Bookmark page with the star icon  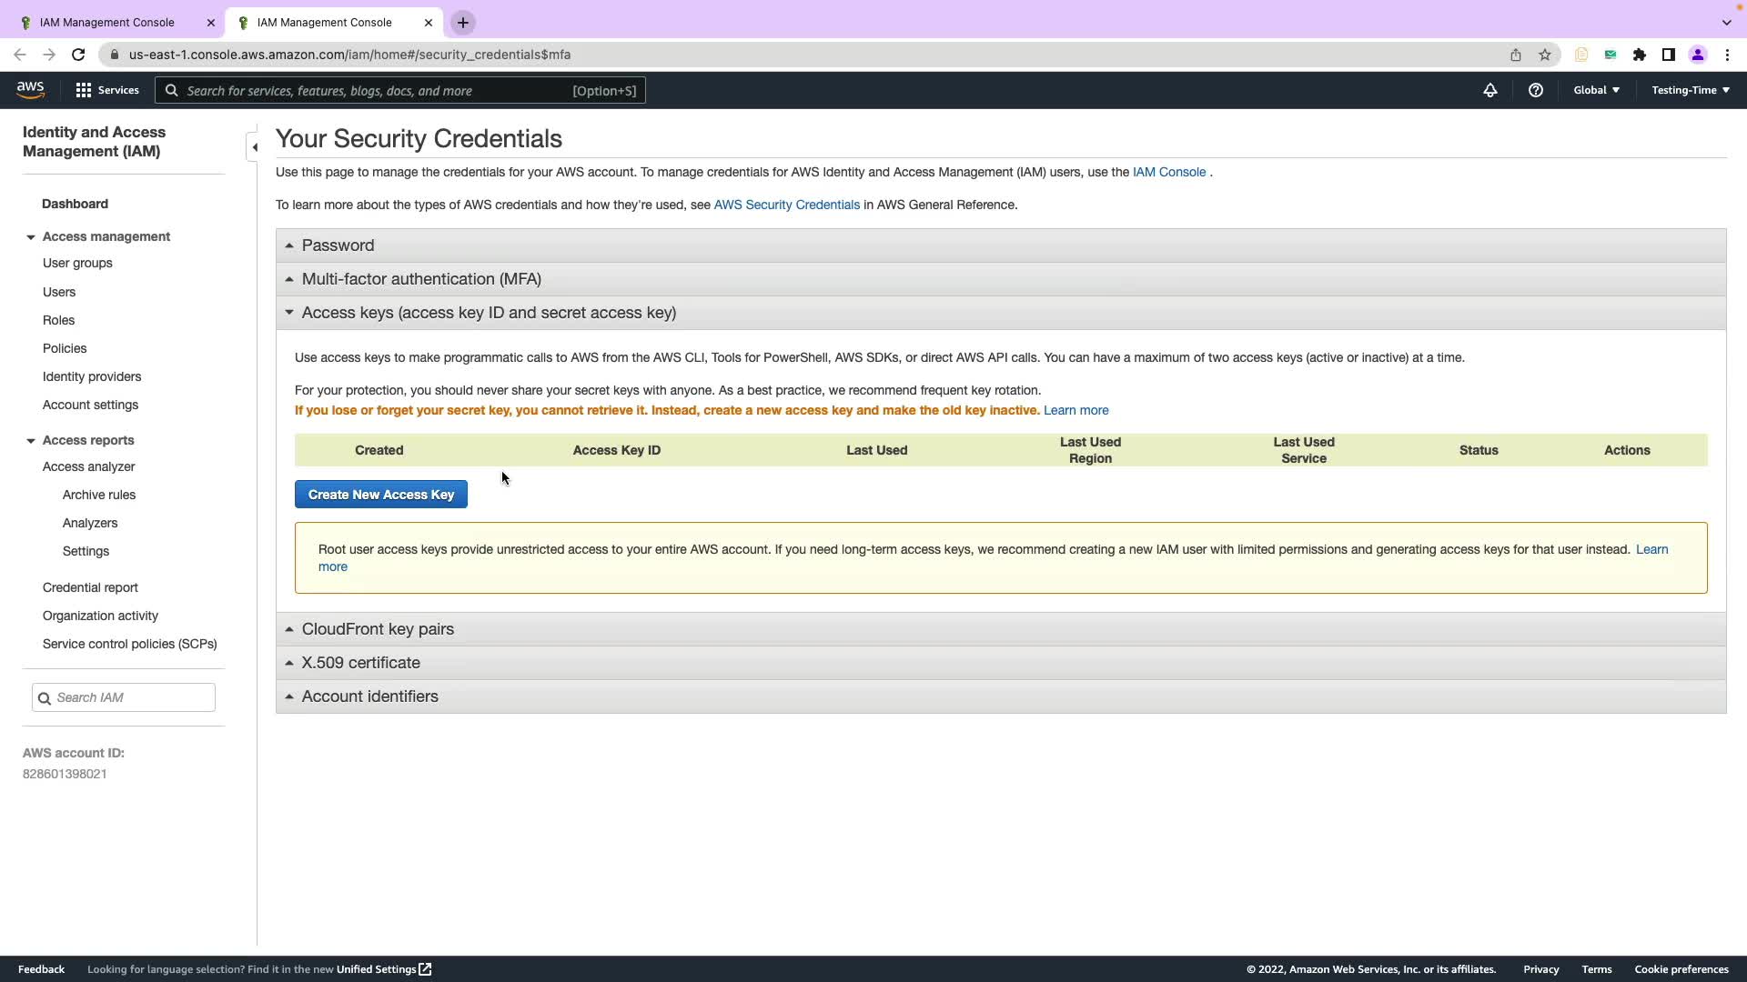(x=1544, y=55)
